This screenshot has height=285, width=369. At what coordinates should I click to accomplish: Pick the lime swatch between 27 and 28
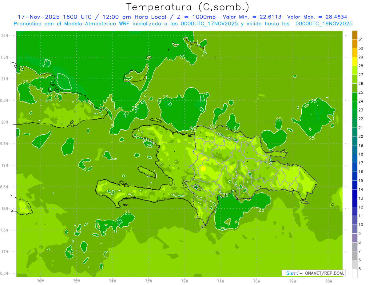tap(355, 70)
